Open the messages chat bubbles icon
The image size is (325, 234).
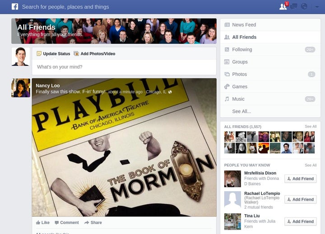(x=294, y=7)
